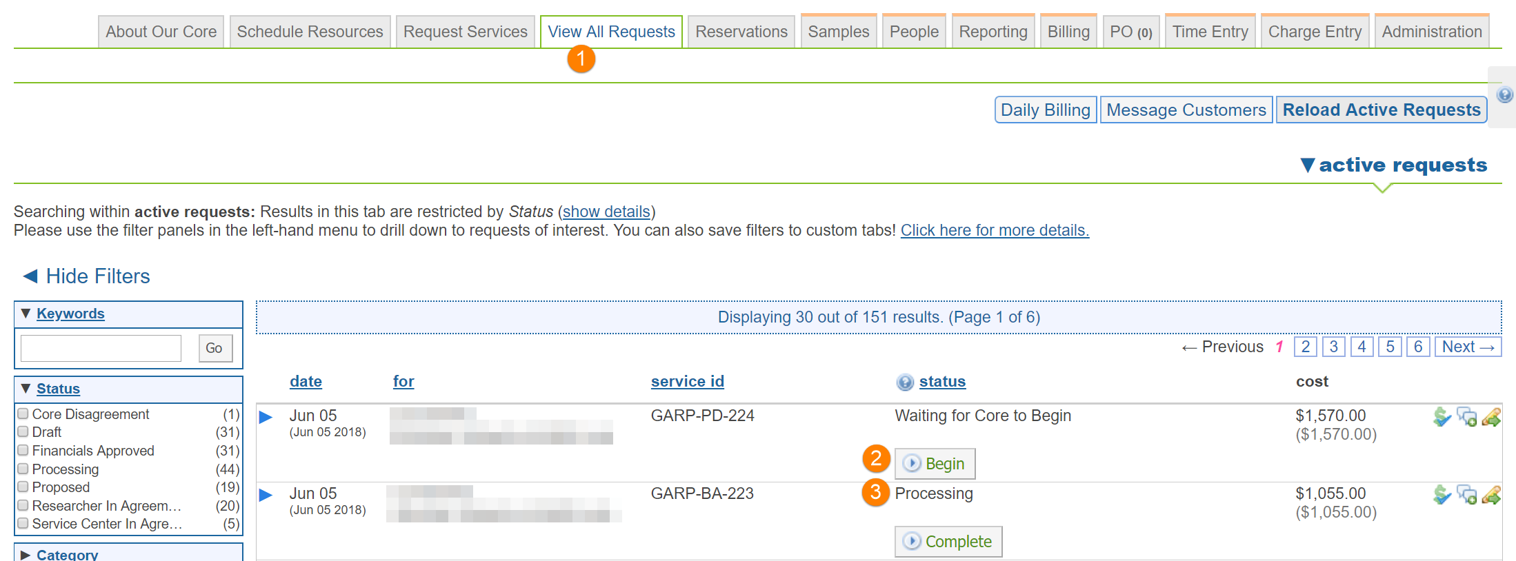Click help icon at top right corner
The width and height of the screenshot is (1516, 561).
coord(1505,95)
